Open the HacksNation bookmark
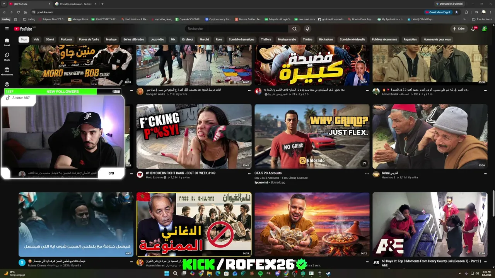This screenshot has width=495, height=278. [134, 19]
